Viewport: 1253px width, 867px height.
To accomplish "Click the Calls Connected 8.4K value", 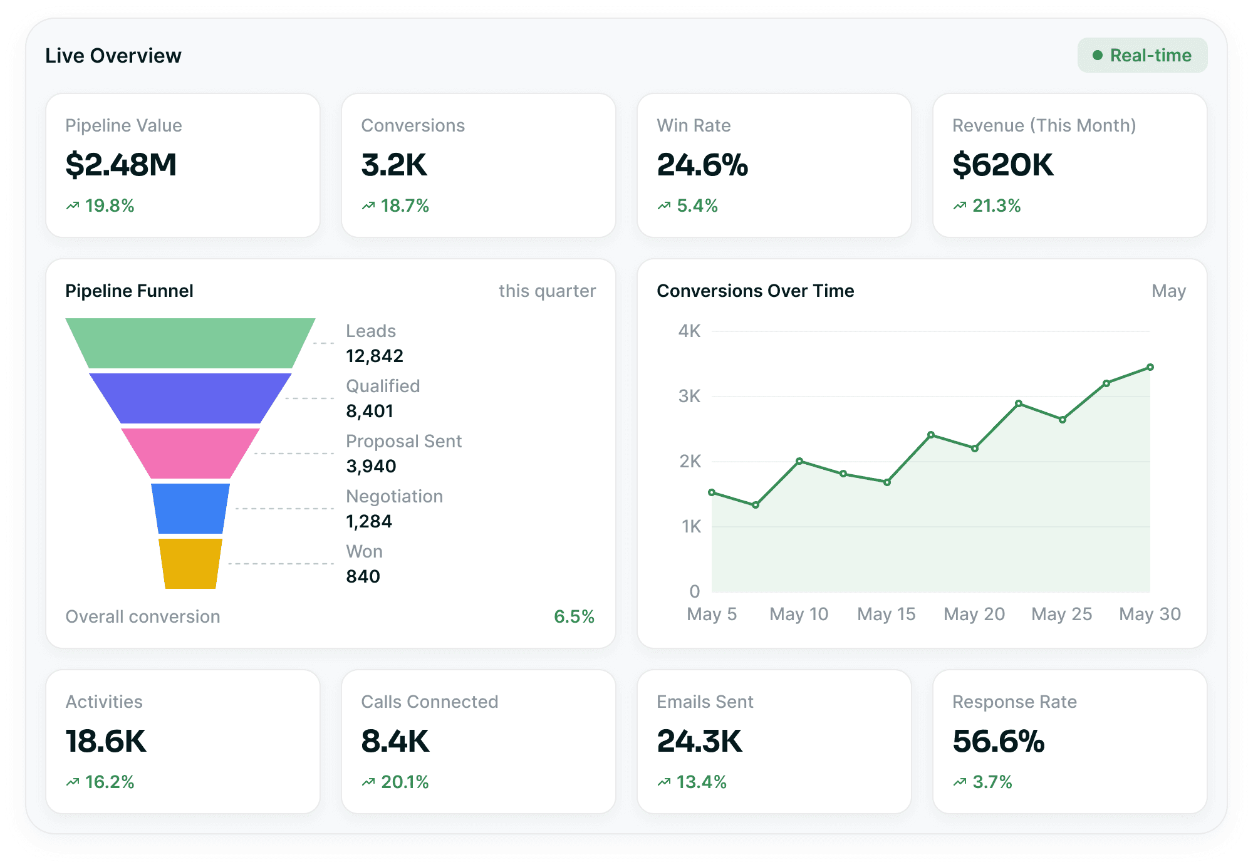I will coord(395,741).
